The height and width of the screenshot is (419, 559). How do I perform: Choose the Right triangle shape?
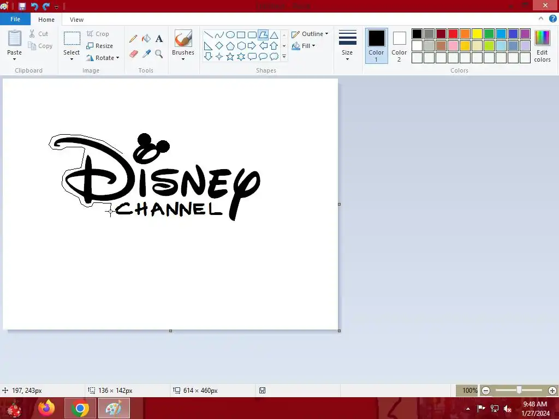[x=208, y=46]
